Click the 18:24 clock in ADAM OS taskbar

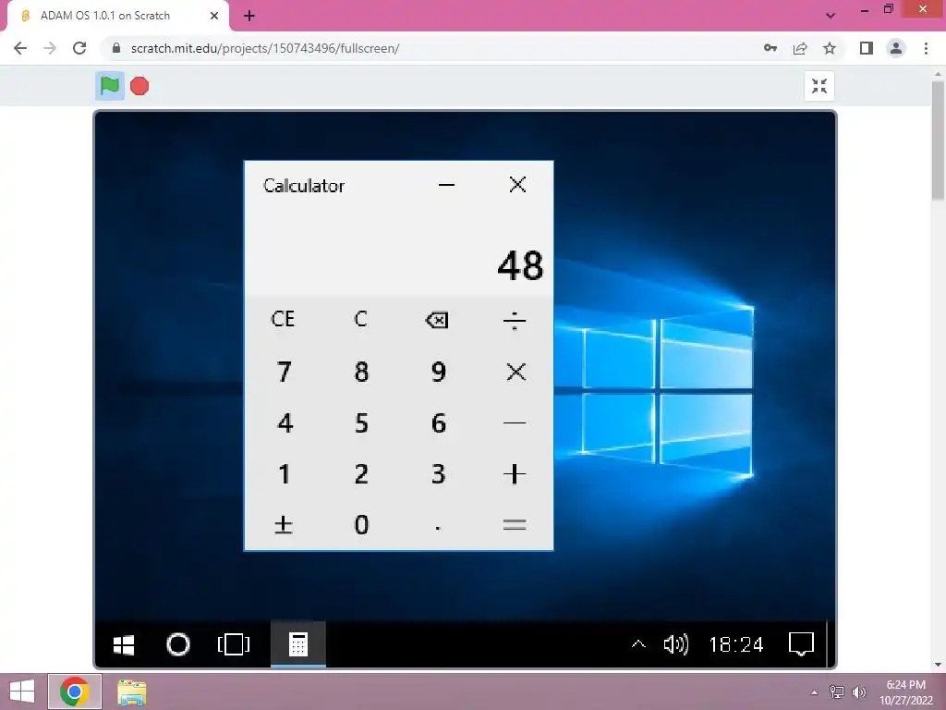pos(736,644)
